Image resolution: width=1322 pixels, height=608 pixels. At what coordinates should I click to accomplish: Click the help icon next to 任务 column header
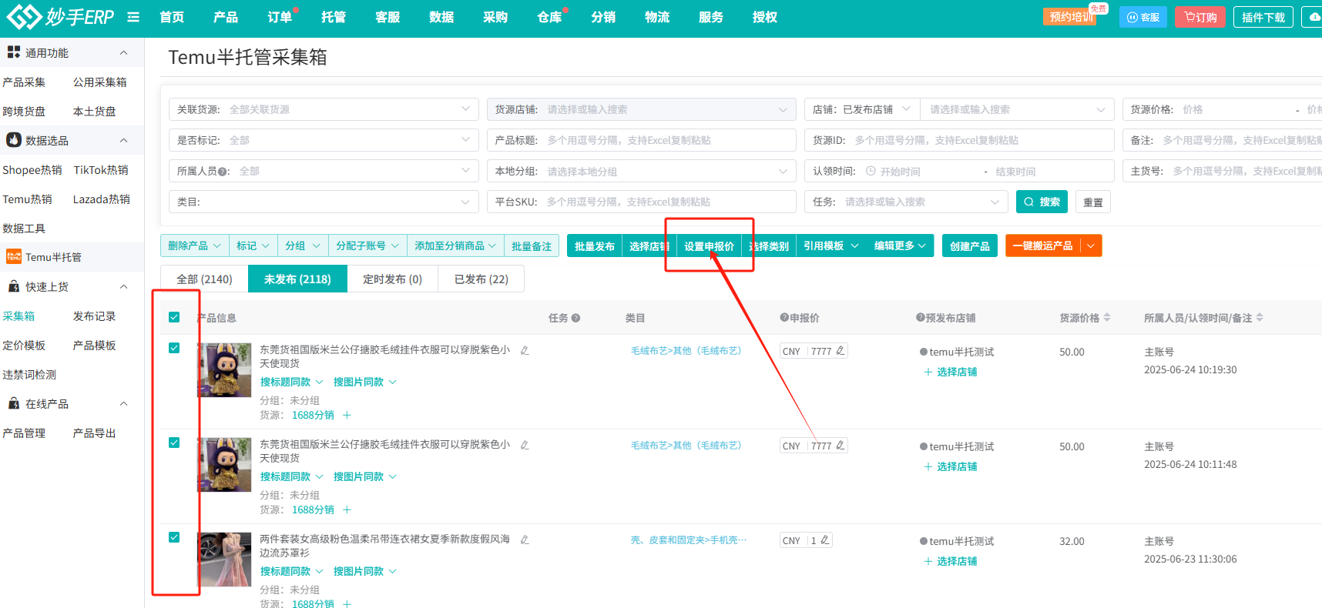pos(575,318)
